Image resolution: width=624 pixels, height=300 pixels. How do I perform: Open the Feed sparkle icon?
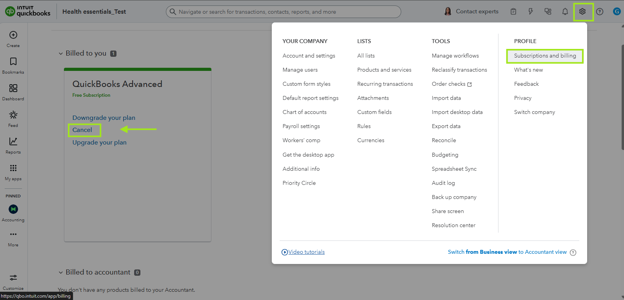pyautogui.click(x=13, y=115)
